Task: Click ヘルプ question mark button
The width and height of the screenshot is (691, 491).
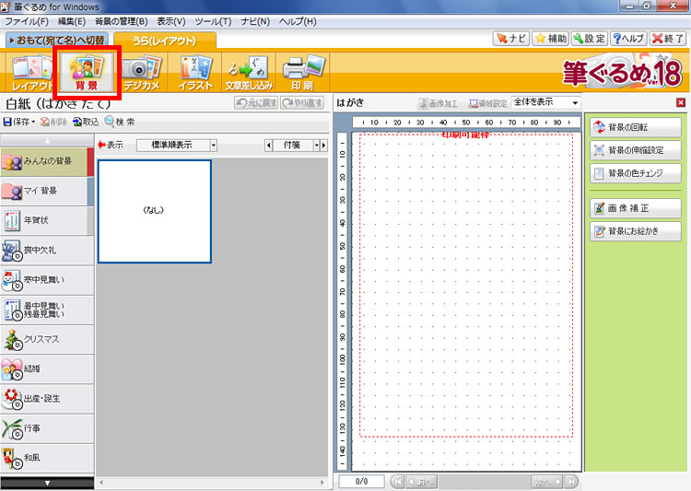Action: pyautogui.click(x=629, y=39)
